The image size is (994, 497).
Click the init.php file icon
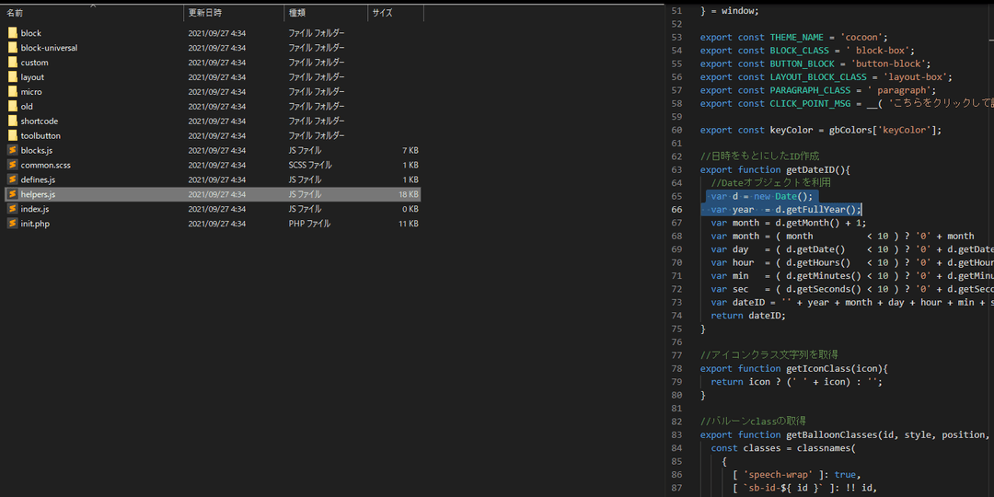(x=13, y=223)
